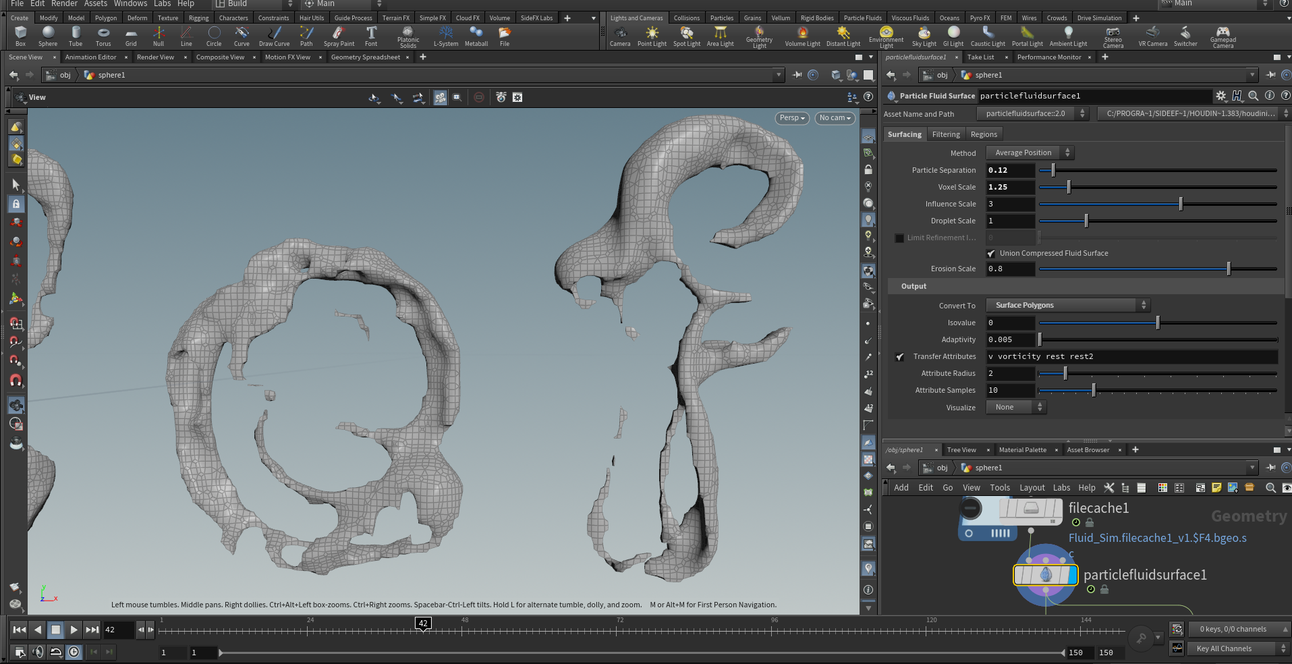
Task: Select the Sphere shelf tool
Action: click(x=48, y=36)
